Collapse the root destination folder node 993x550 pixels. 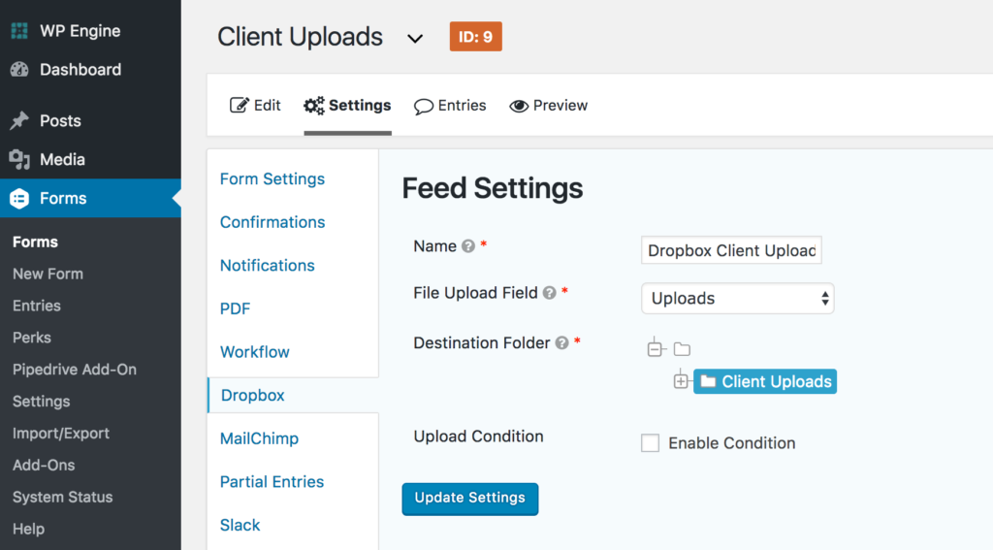click(x=655, y=348)
